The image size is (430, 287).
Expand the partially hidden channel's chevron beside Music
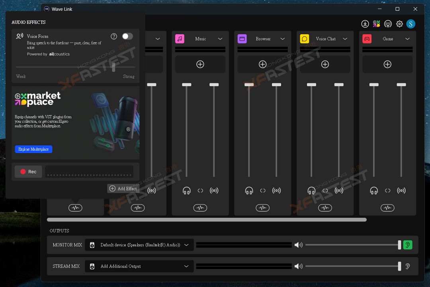[158, 39]
